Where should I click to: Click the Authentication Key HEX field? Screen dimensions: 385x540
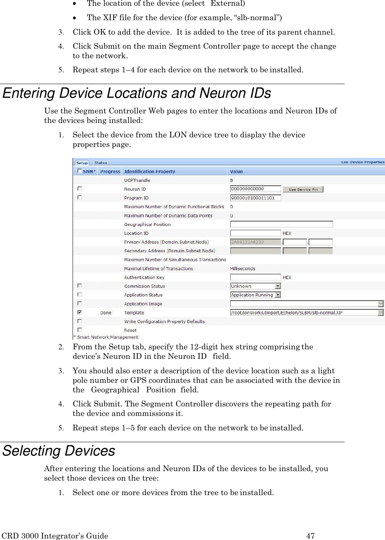pyautogui.click(x=255, y=277)
